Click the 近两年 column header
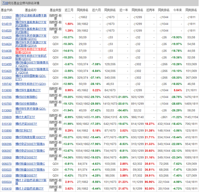Viewport: 199px width, 192px height. point(151,10)
